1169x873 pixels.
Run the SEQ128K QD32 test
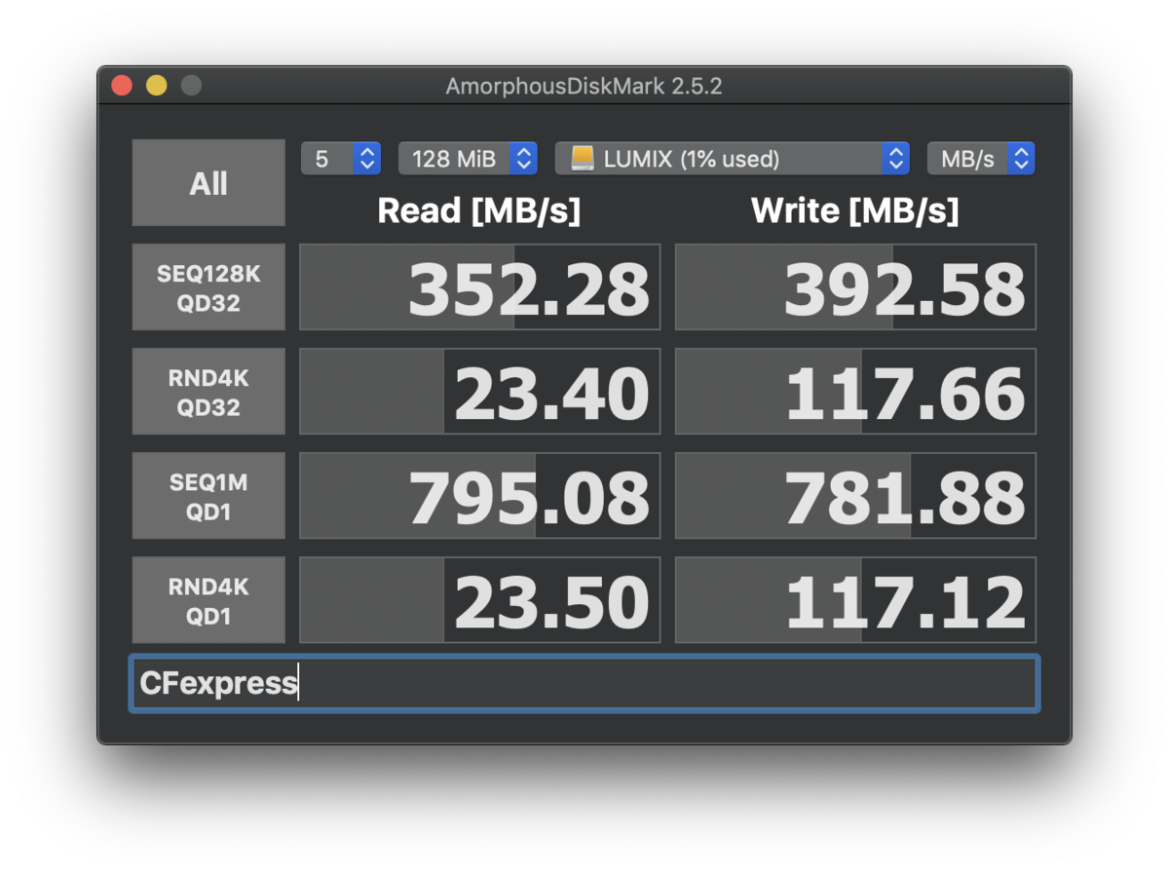(208, 287)
